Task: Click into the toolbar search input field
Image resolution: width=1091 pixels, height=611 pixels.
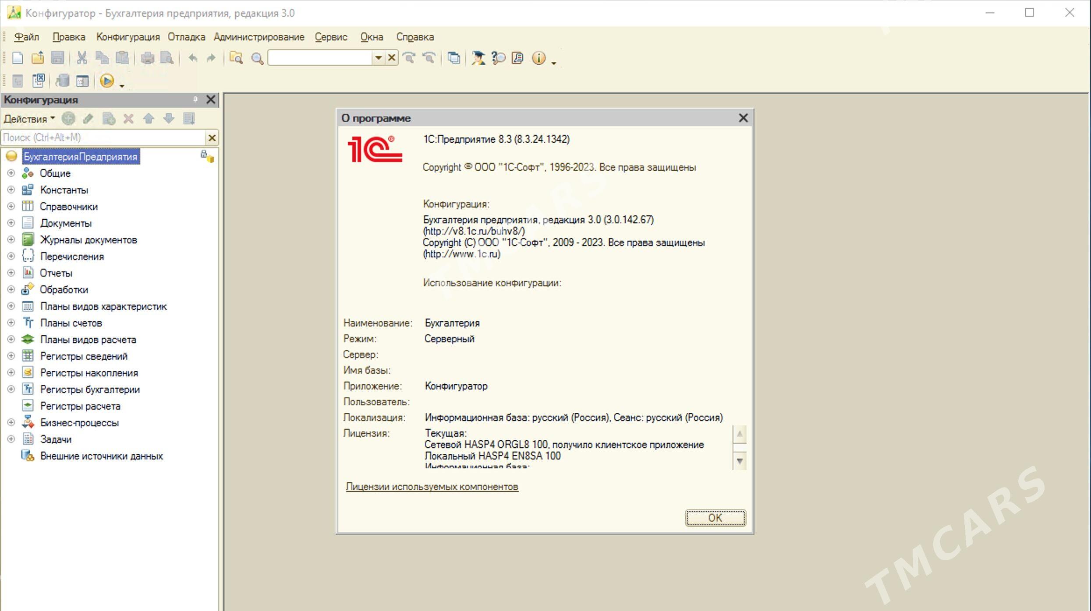Action: pos(320,58)
